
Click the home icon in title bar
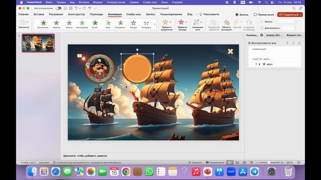point(65,8)
